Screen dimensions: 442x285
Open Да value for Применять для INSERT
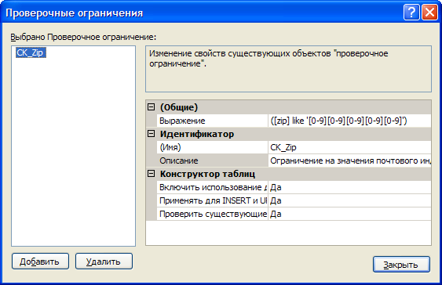point(349,200)
